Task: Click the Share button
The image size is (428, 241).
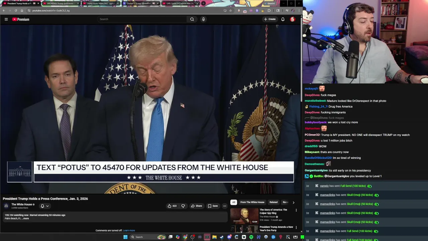Action: click(196, 206)
